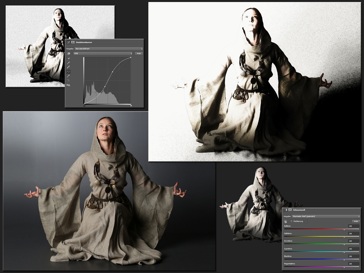Click the Rottöne slider handle

pyautogui.click(x=344, y=230)
